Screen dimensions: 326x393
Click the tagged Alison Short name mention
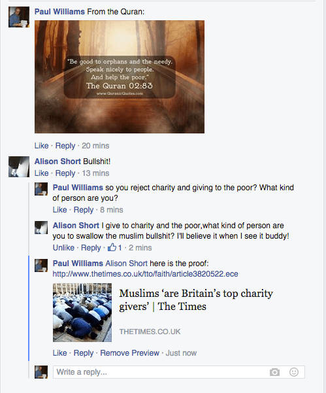click(127, 264)
